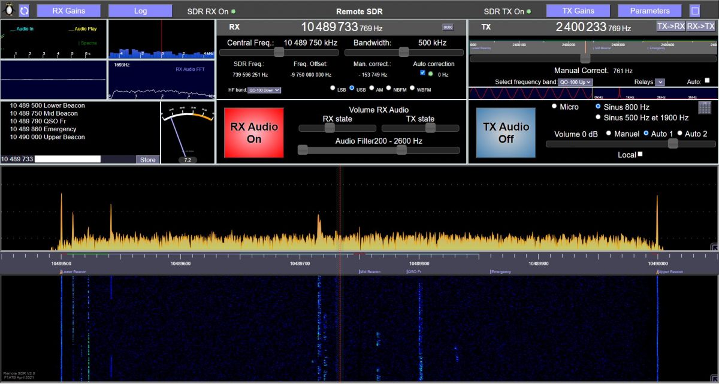This screenshot has height=384, width=719.
Task: Click the refresh arrows icon
Action: click(x=24, y=11)
